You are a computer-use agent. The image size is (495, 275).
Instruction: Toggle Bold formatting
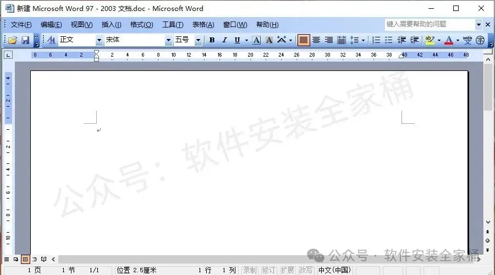[x=212, y=40]
